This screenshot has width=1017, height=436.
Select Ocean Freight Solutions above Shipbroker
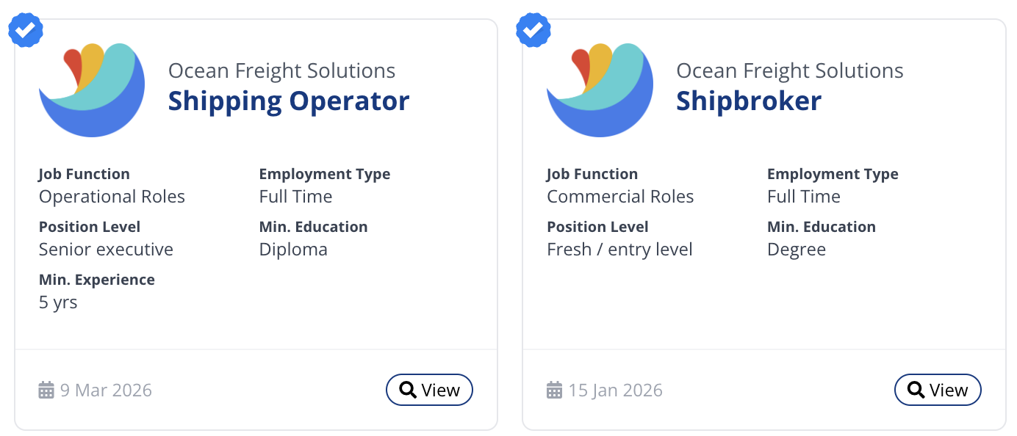coord(790,71)
